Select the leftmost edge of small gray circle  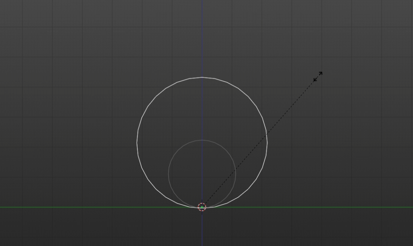(169, 174)
